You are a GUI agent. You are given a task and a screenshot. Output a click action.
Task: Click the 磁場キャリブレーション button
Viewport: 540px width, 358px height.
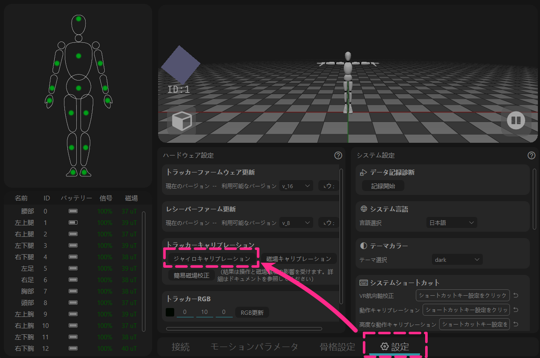(x=299, y=258)
